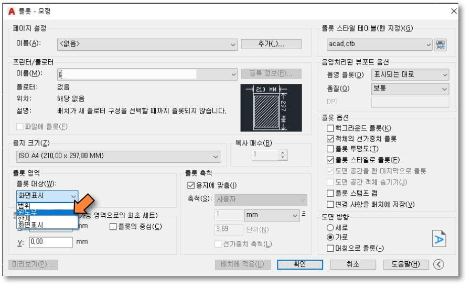Increase copy count stepper arrow

click(x=283, y=152)
